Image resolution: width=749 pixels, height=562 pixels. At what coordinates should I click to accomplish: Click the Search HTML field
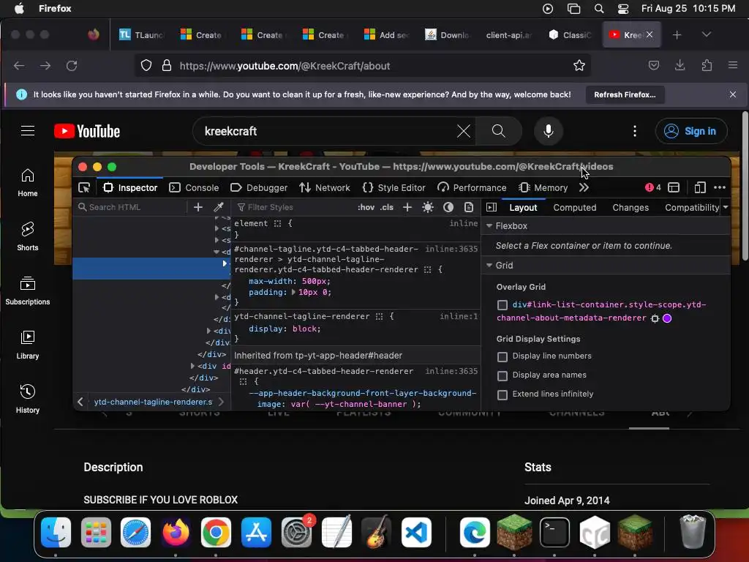130,207
